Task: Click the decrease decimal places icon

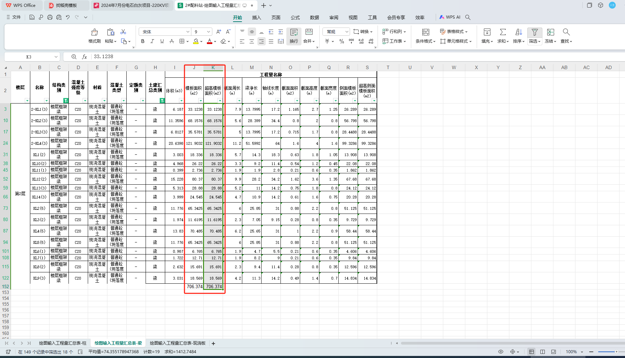Action: (371, 41)
